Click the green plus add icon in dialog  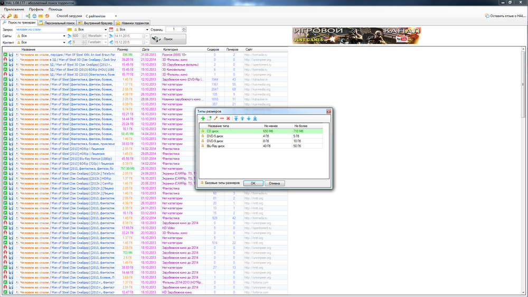pos(203,118)
